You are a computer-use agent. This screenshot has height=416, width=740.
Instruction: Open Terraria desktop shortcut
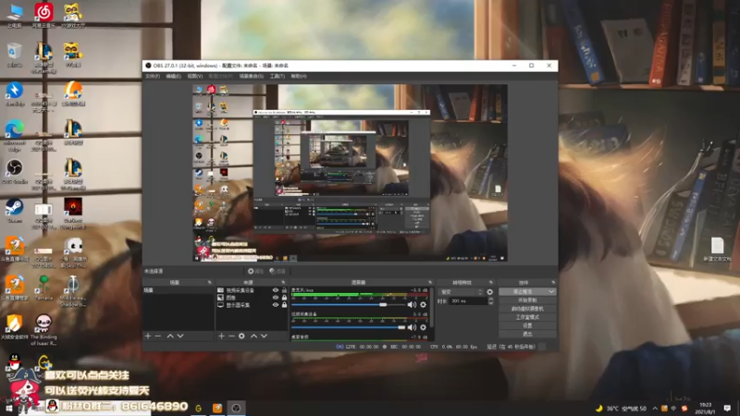pos(43,288)
